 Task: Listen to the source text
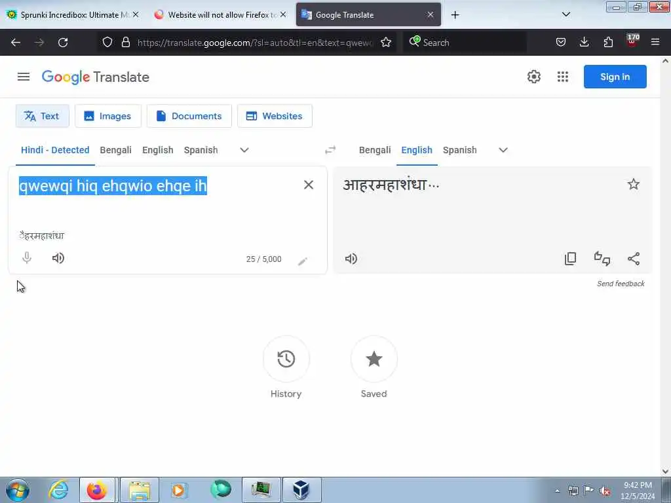click(58, 258)
